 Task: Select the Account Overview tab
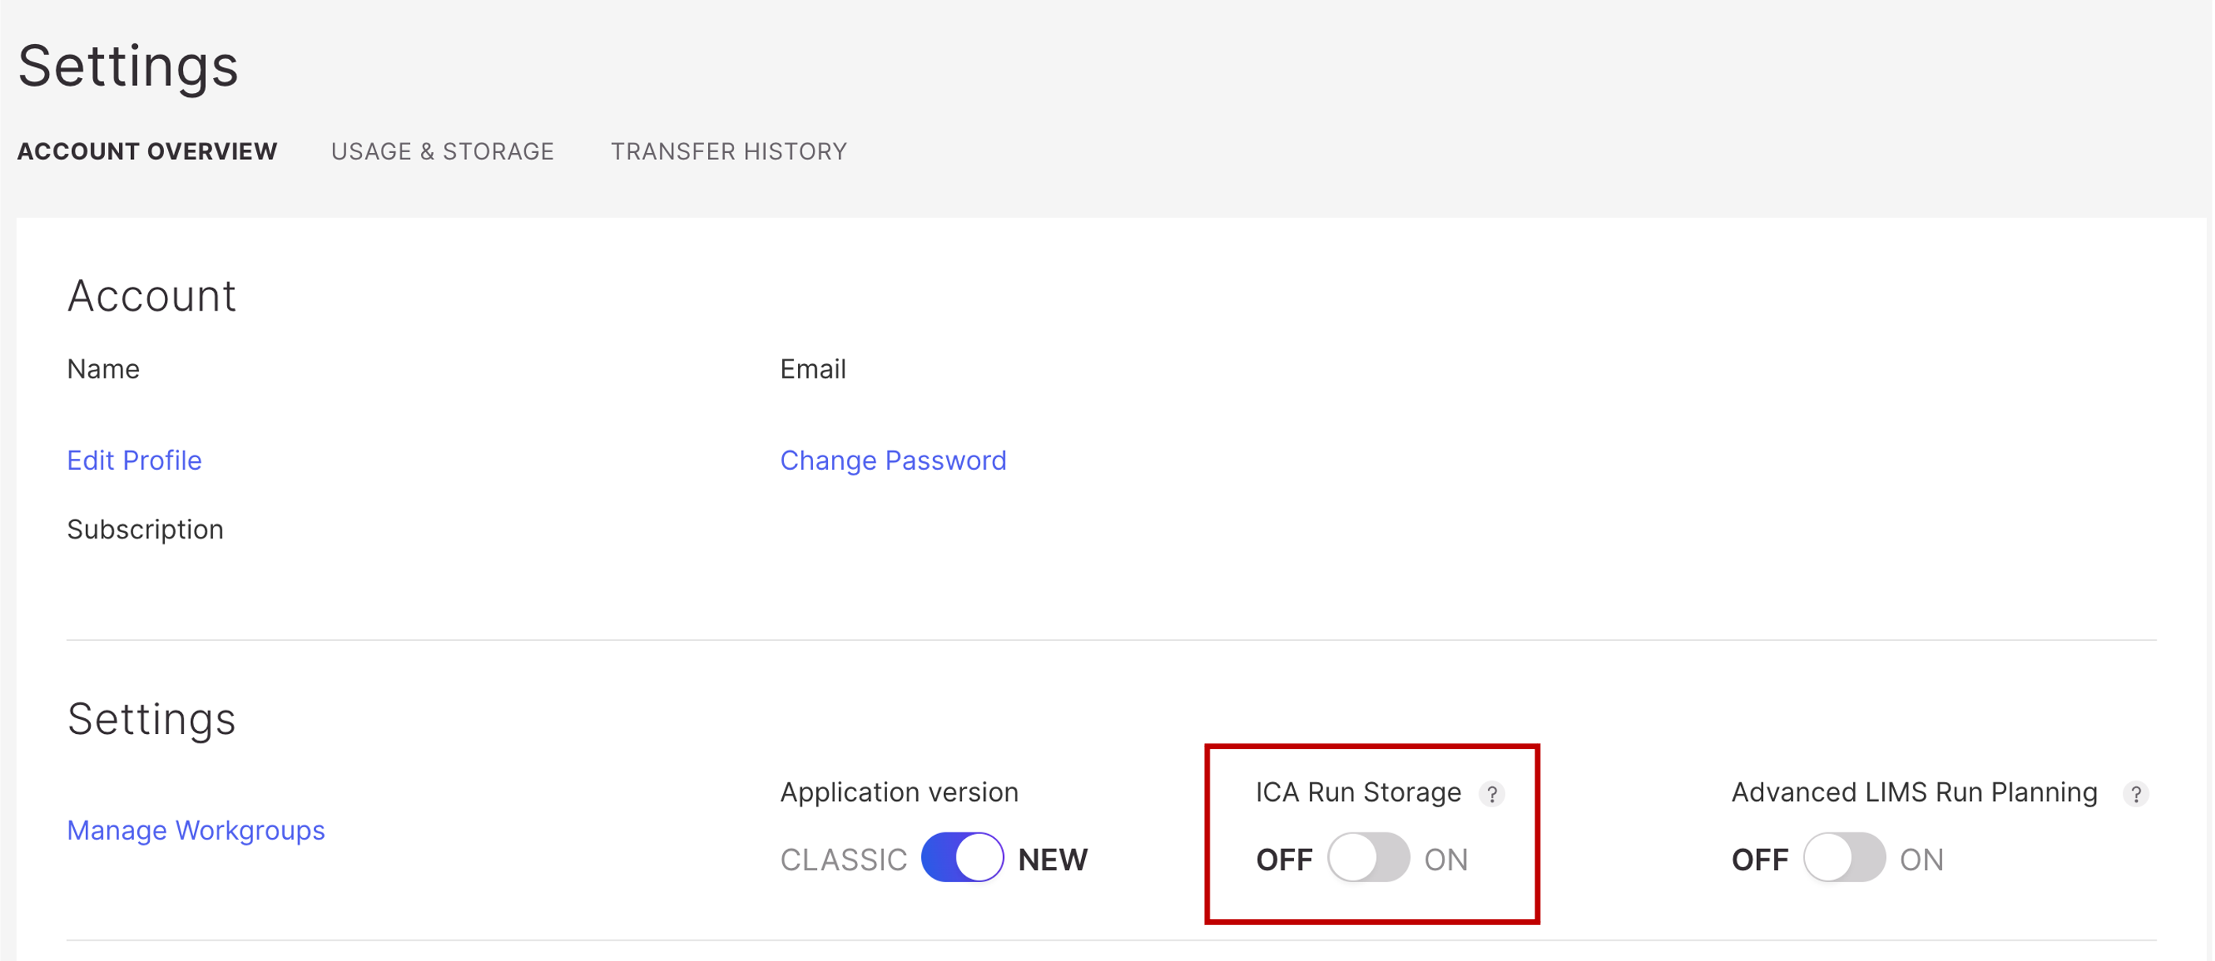tap(147, 151)
